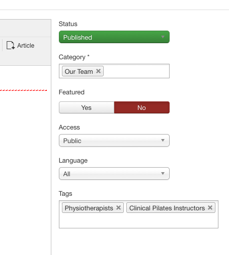Click the Category label

(x=72, y=57)
